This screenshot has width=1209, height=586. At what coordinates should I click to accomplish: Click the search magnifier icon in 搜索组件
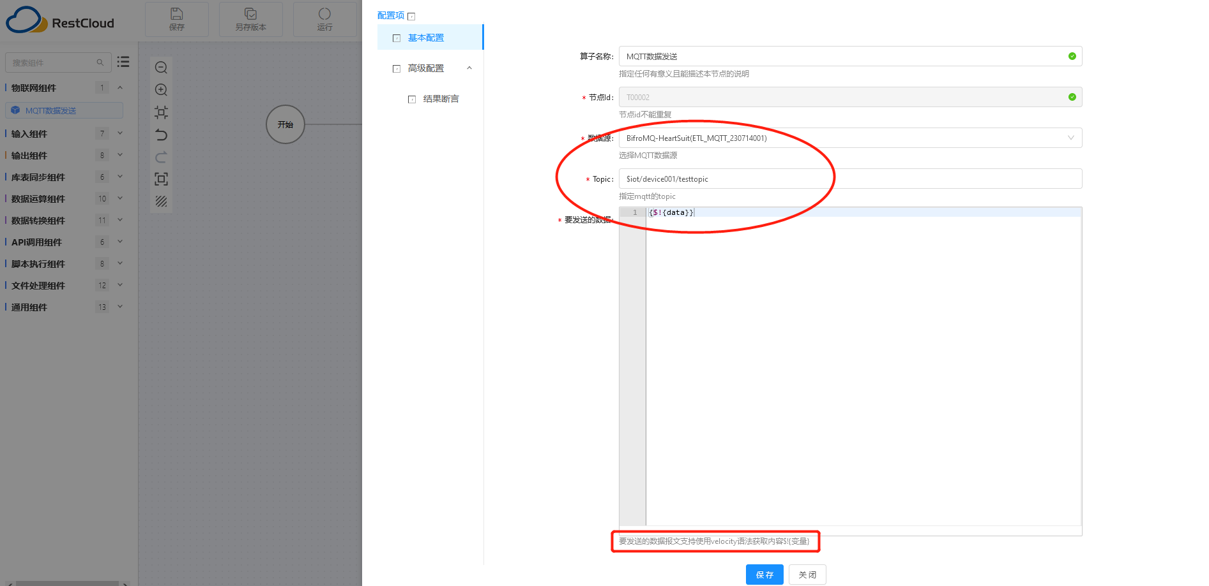(x=100, y=62)
